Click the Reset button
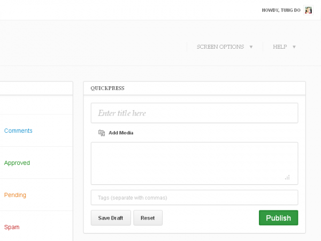Screen dimensions: 321x241 point(148,218)
